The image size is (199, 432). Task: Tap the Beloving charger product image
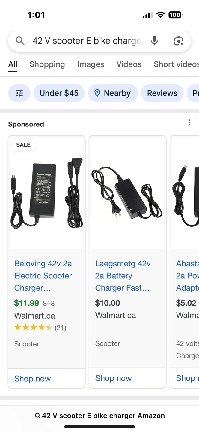click(47, 193)
